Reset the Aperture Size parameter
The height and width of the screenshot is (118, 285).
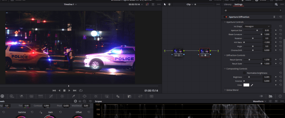(281, 30)
